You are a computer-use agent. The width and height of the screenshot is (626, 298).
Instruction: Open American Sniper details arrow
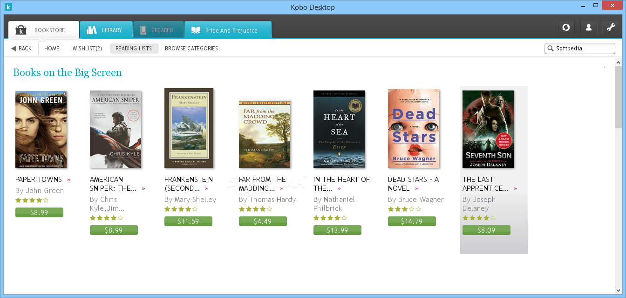click(x=143, y=188)
